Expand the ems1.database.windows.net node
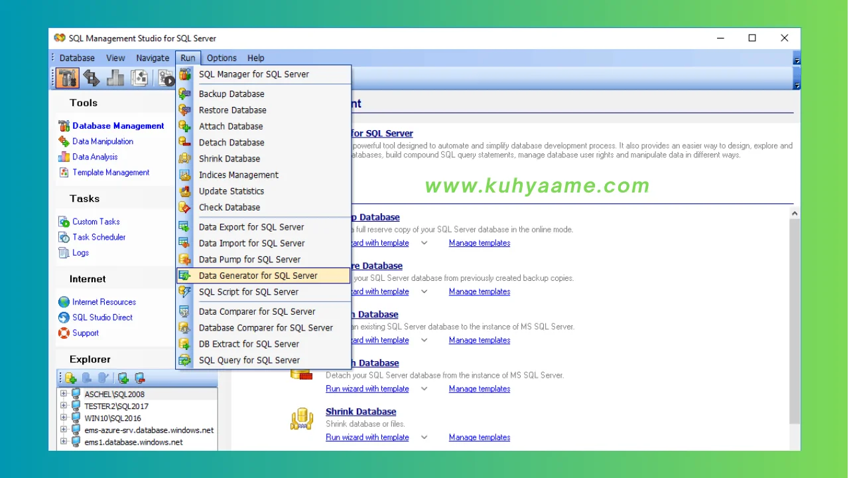Viewport: 849px width, 478px height. (64, 441)
